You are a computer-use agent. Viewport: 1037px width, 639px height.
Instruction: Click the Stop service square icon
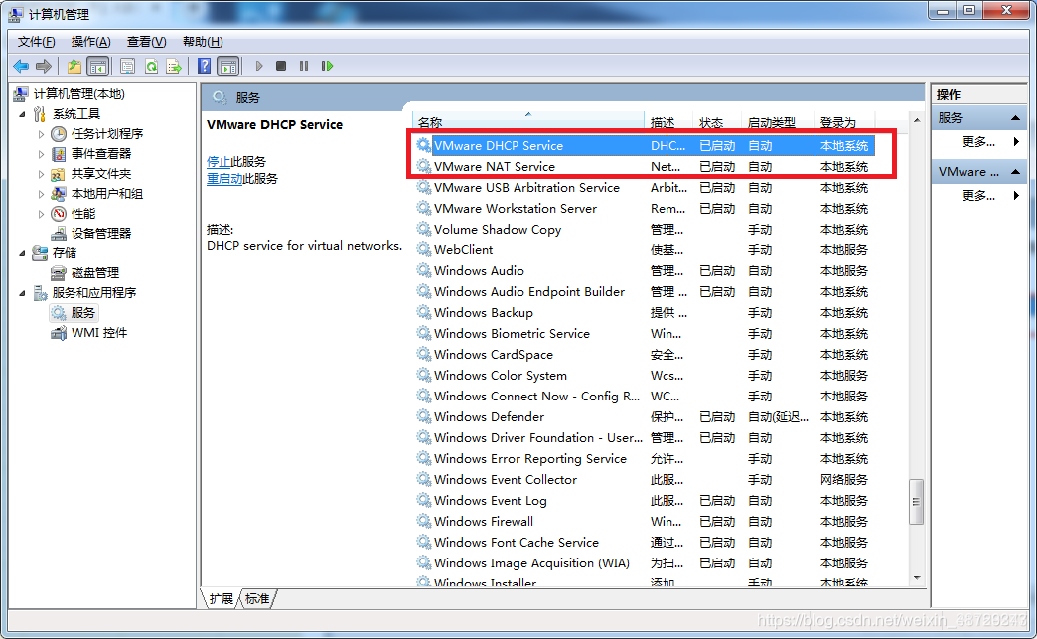(281, 66)
